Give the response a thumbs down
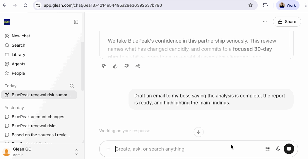This screenshot has height=159, width=308. 126,66
